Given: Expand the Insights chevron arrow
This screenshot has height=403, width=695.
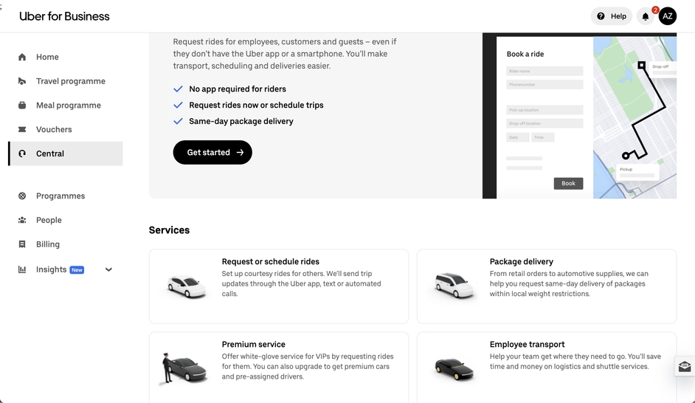Looking at the screenshot, I should (108, 269).
